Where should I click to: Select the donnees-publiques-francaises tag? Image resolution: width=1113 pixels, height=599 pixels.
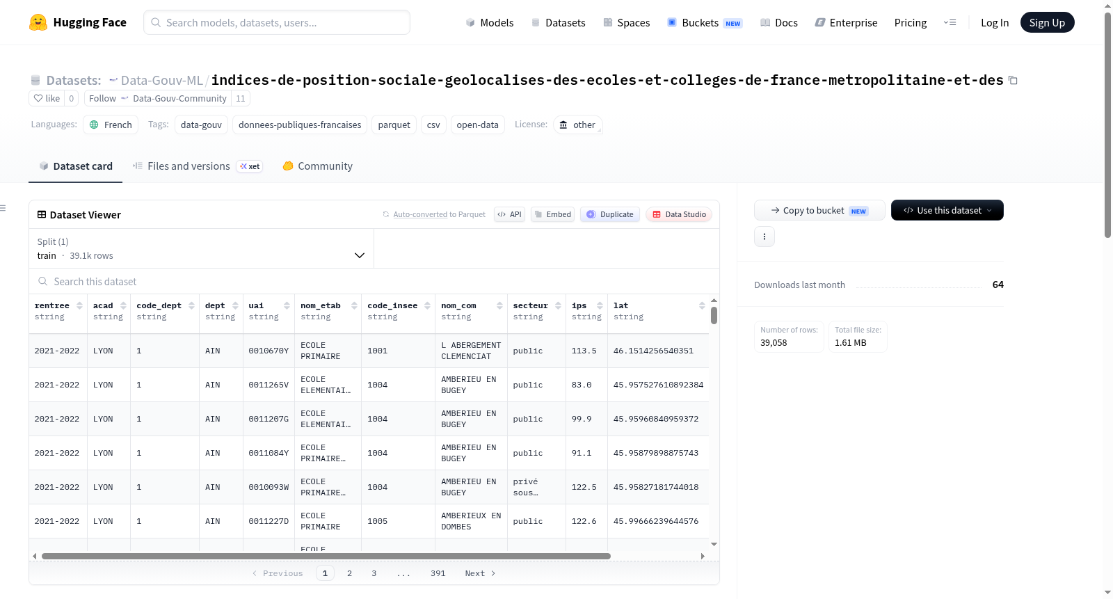(x=300, y=125)
